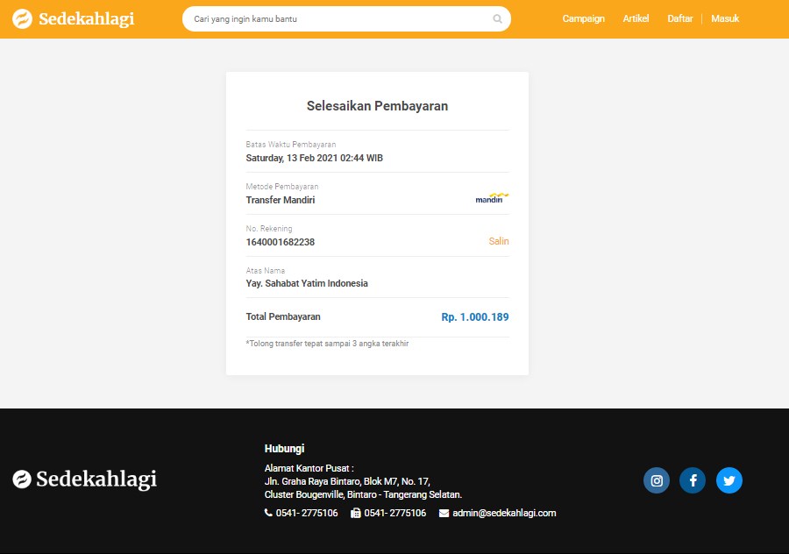The image size is (789, 554).
Task: Click the phone icon in footer
Action: pos(268,513)
